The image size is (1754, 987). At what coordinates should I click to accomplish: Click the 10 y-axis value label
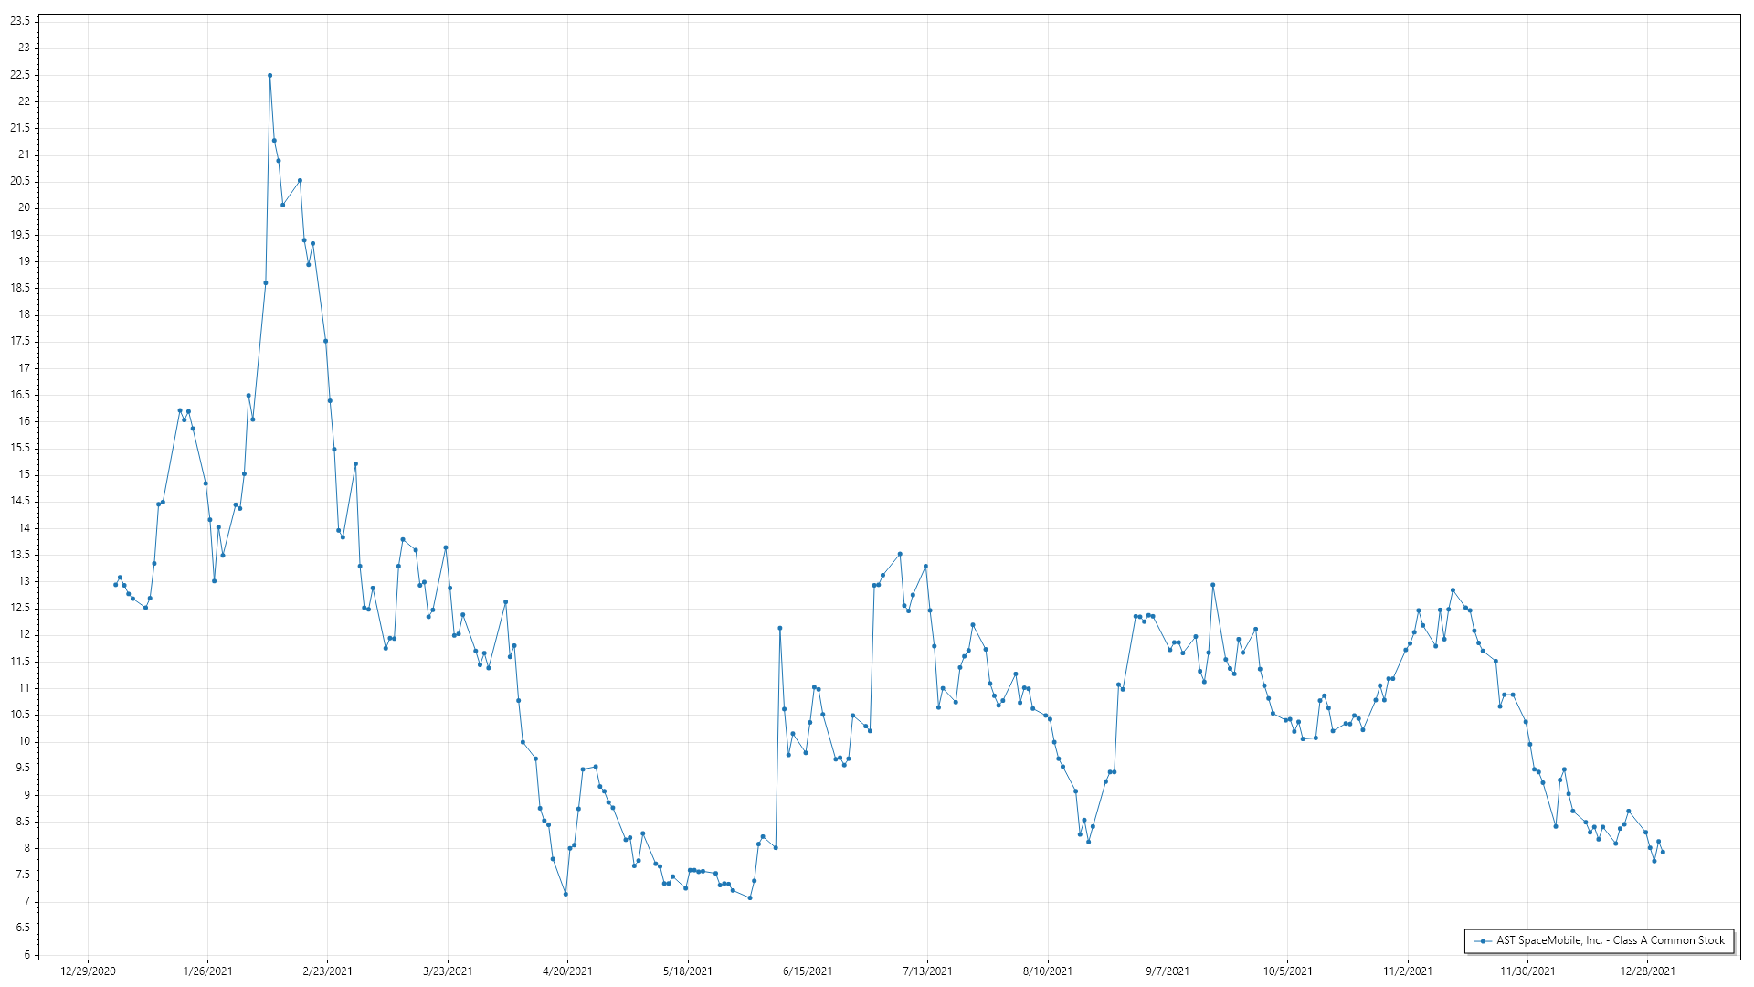tap(24, 741)
